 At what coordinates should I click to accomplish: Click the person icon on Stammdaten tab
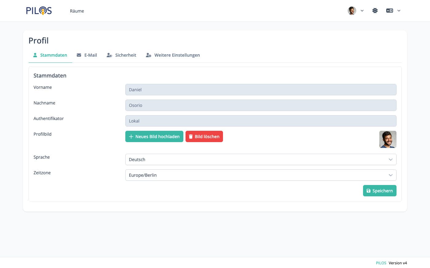tap(35, 55)
